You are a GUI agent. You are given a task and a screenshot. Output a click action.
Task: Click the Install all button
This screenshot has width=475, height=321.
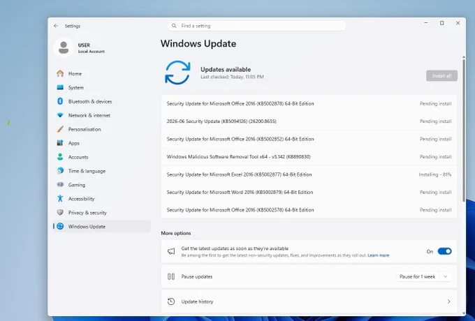pyautogui.click(x=441, y=75)
